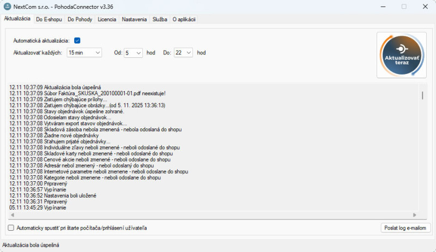This screenshot has height=252, width=436.
Task: Click the NextCom app icon in title bar
Action: [7, 7]
